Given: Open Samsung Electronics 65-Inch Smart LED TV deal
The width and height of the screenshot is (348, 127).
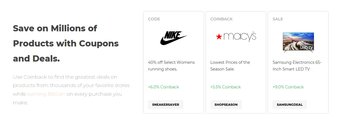Looking at the screenshot, I should pos(297,66).
